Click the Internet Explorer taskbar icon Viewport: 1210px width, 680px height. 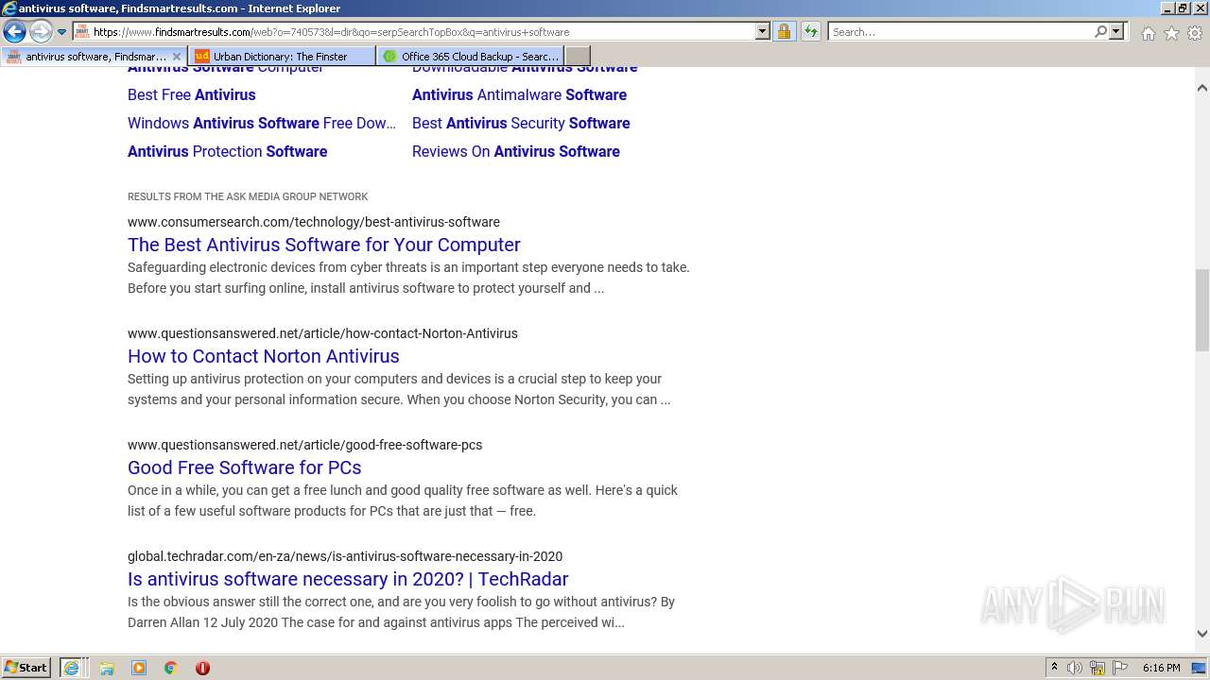point(71,668)
